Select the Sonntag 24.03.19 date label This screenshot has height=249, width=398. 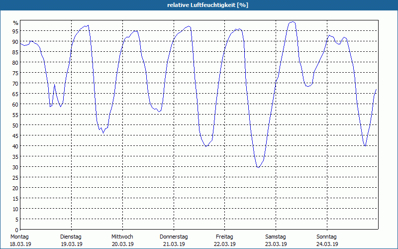click(x=327, y=241)
